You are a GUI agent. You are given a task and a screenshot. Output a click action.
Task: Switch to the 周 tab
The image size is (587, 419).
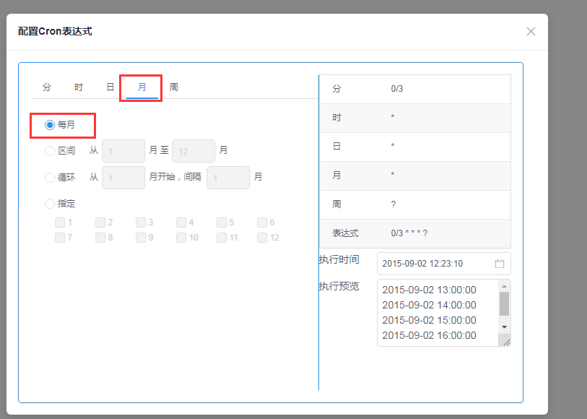[174, 87]
